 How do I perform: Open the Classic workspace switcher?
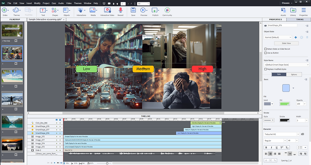[287, 3]
